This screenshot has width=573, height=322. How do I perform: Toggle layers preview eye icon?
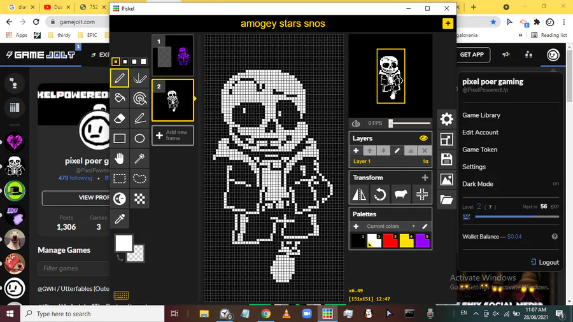(x=423, y=138)
